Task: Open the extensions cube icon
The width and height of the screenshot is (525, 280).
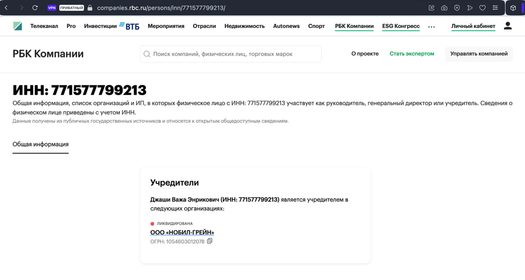Action: click(513, 8)
